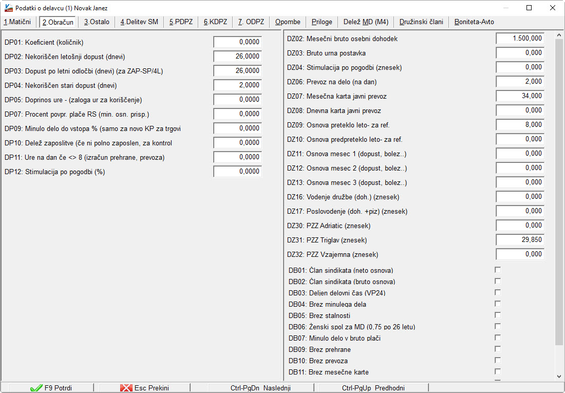This screenshot has height=393, width=565.
Task: Edit DZ17 Poslovodenje (doh. +piz) field
Action: [x=520, y=211]
